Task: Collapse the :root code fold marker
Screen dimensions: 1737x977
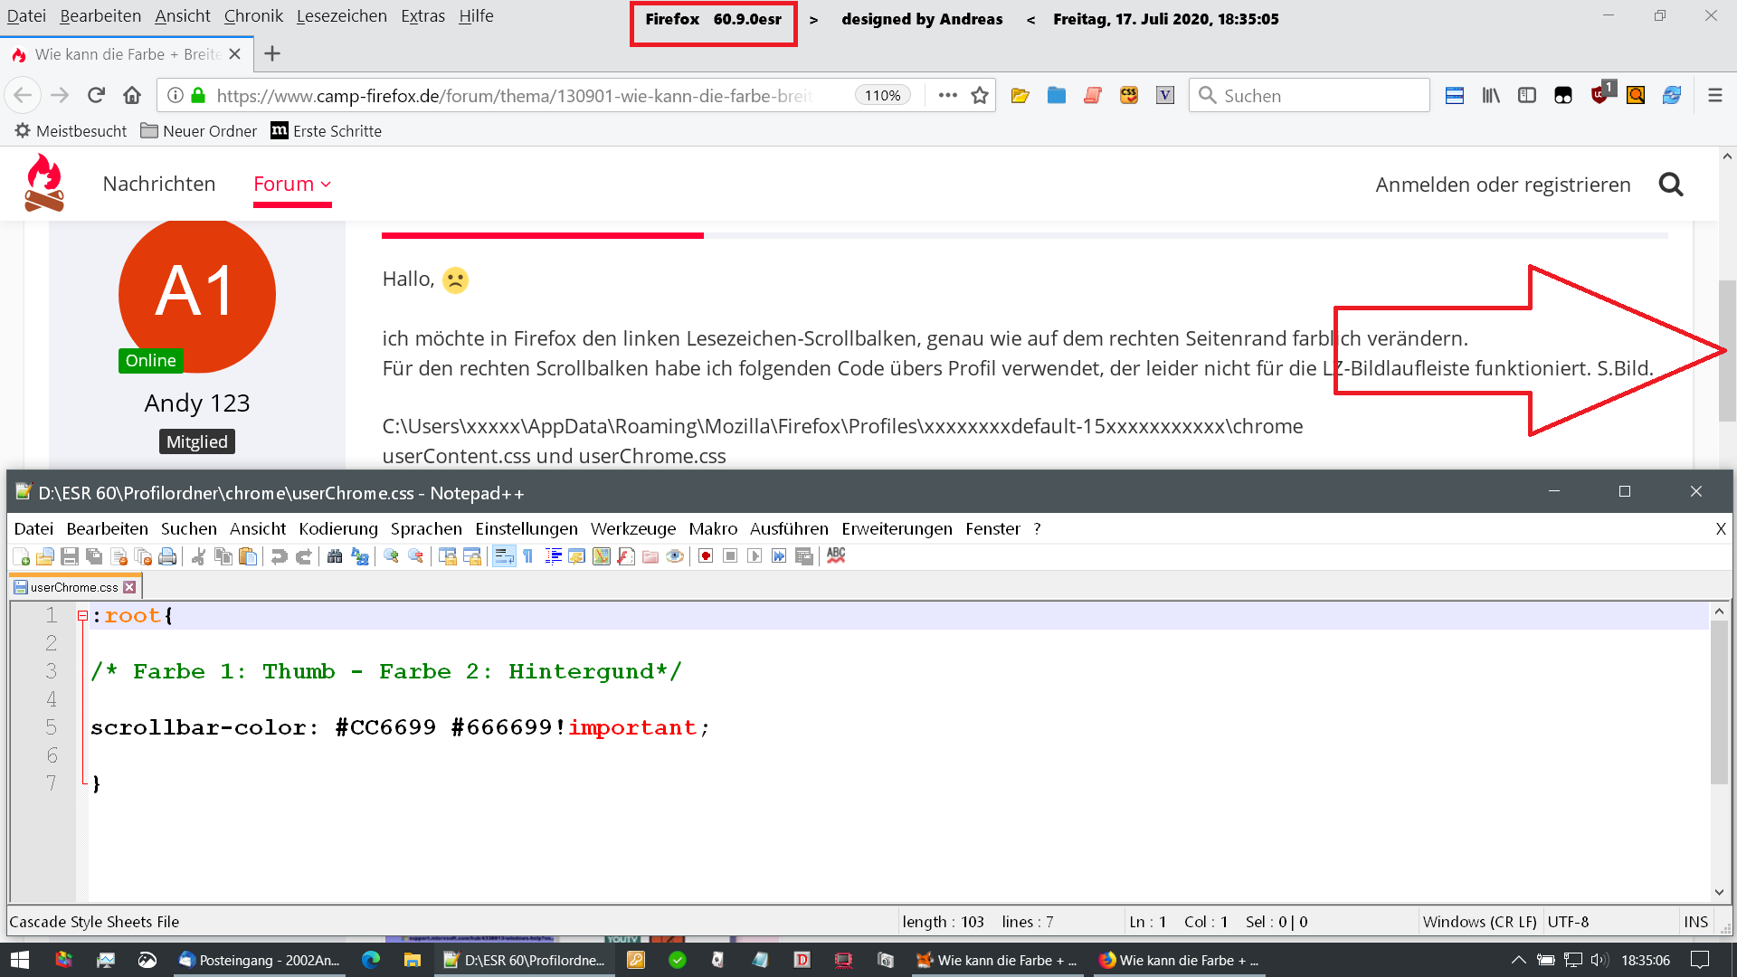Action: (x=82, y=616)
